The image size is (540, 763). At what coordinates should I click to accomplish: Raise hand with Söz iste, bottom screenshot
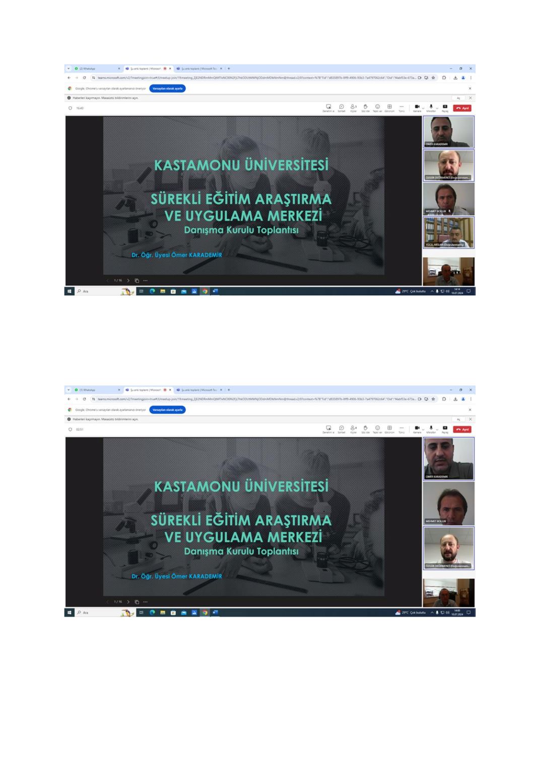pyautogui.click(x=365, y=429)
